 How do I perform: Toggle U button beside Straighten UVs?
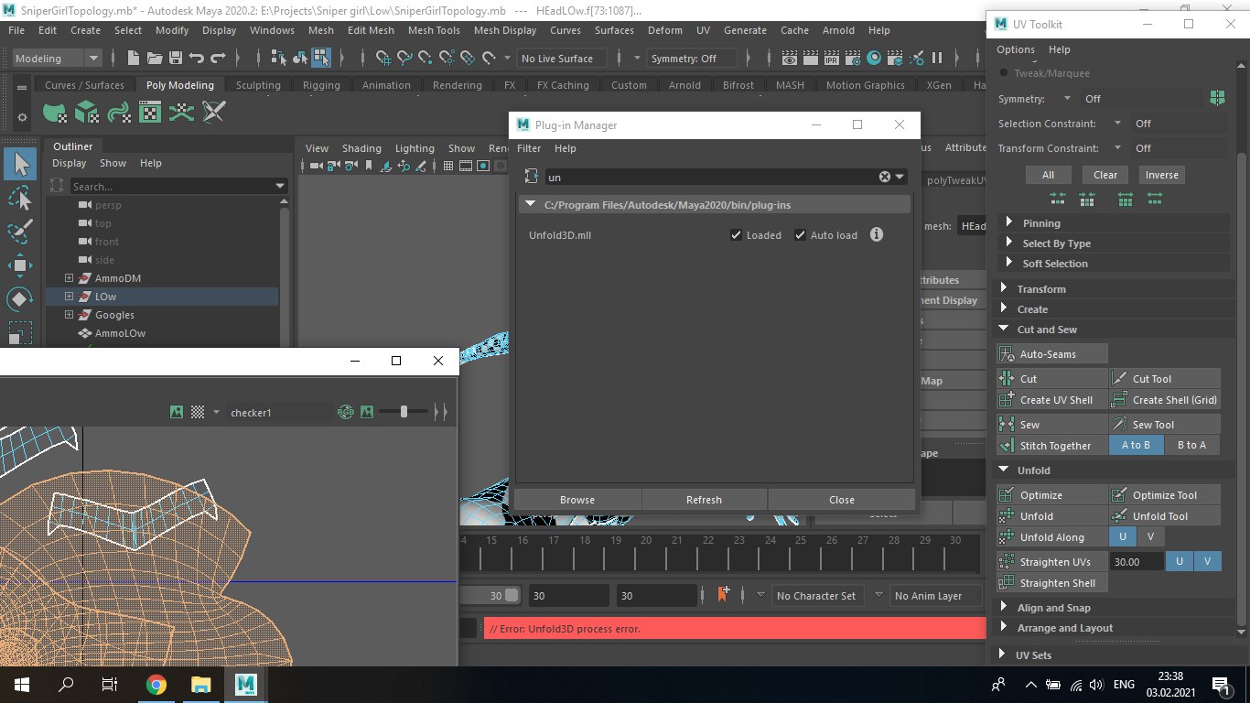(x=1180, y=562)
